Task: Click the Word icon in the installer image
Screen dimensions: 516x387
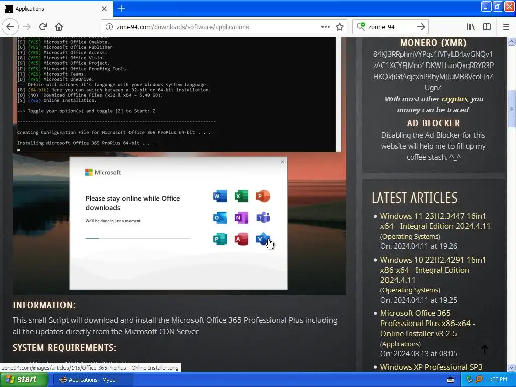Action: [x=220, y=196]
